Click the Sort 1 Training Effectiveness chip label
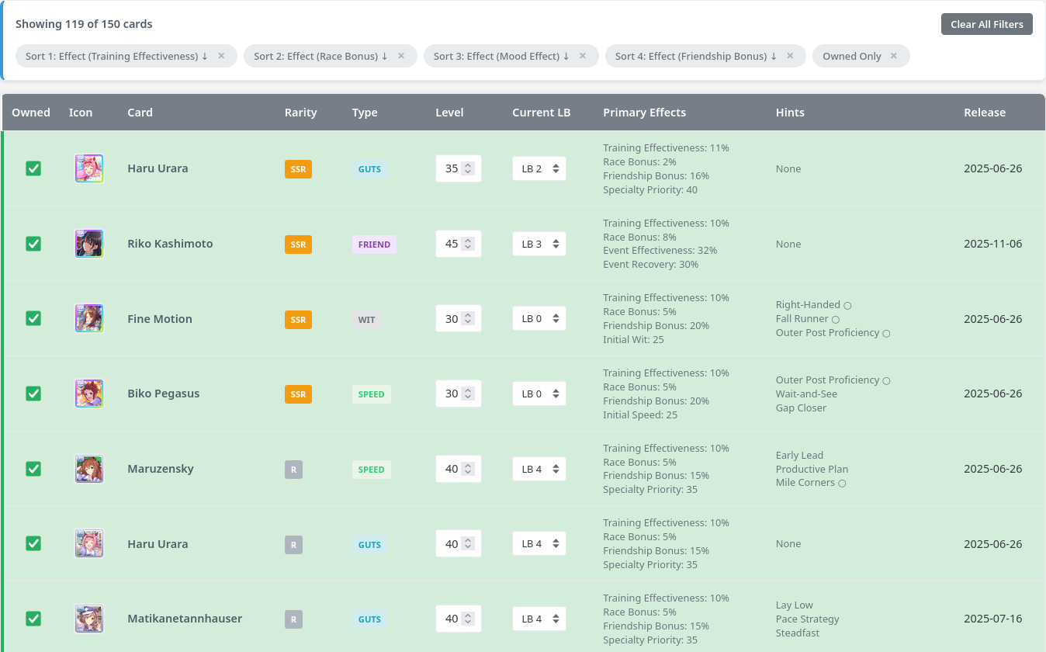 (x=116, y=56)
